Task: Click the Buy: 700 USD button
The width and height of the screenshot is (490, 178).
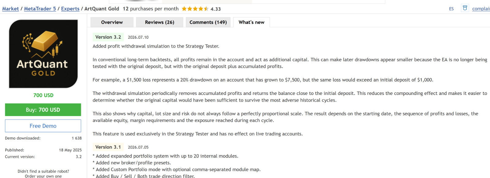Action: 43,110
